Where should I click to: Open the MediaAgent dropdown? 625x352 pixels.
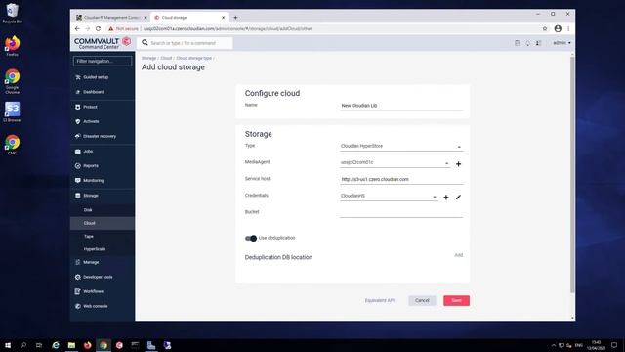pos(395,163)
